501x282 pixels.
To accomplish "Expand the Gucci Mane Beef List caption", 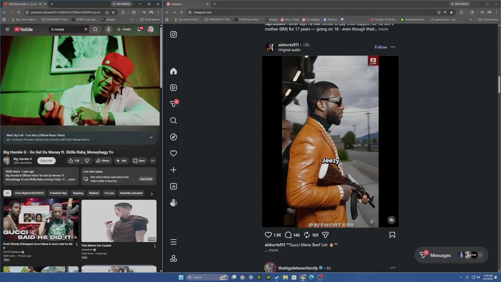I will click(x=274, y=250).
